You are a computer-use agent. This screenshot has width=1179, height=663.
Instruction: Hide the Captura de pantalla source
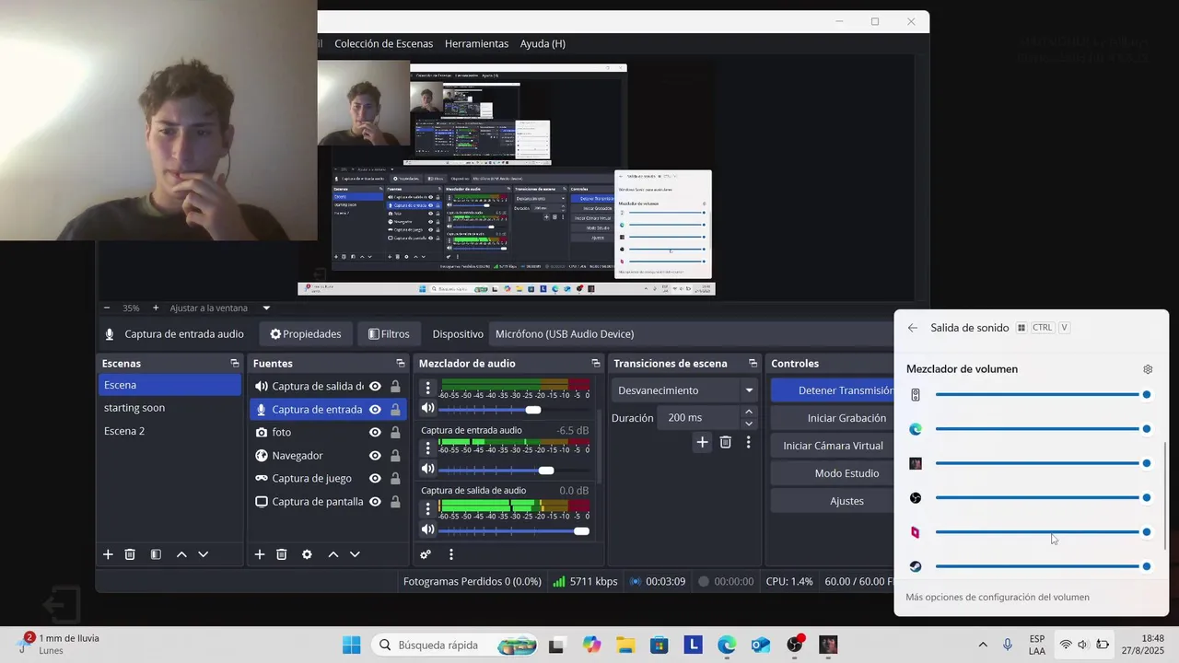pyautogui.click(x=375, y=502)
